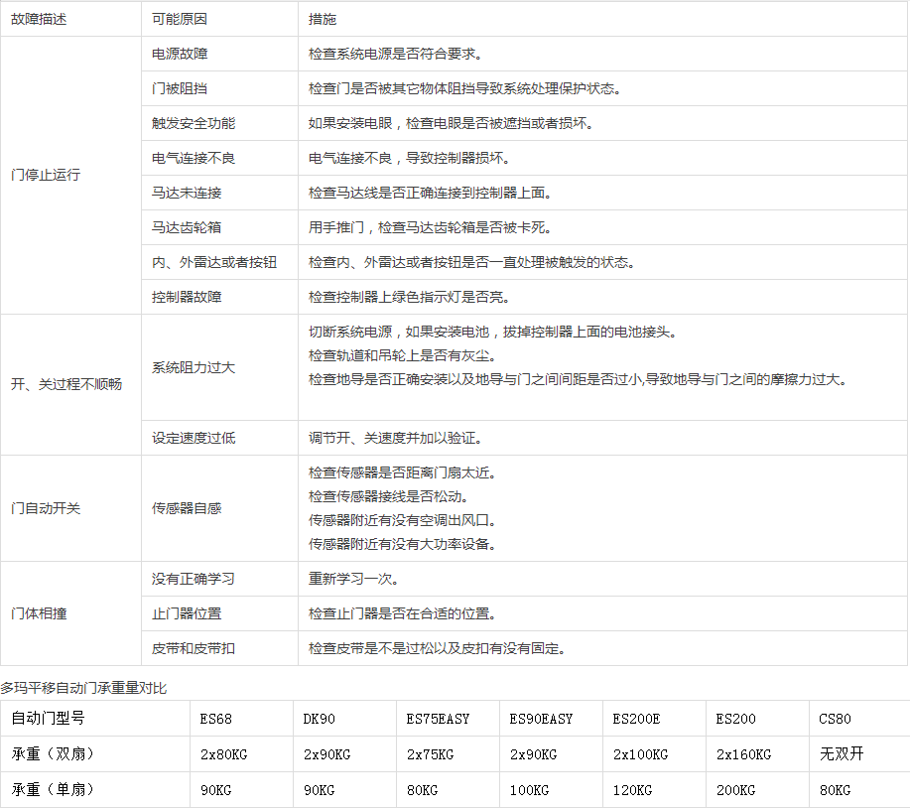Select the '系统阻力过大' cause cell
910x809 pixels.
194,367
